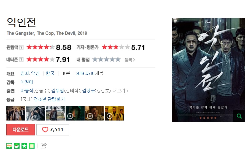Click the orange blog share icon
245x155 pixels.
(9, 146)
